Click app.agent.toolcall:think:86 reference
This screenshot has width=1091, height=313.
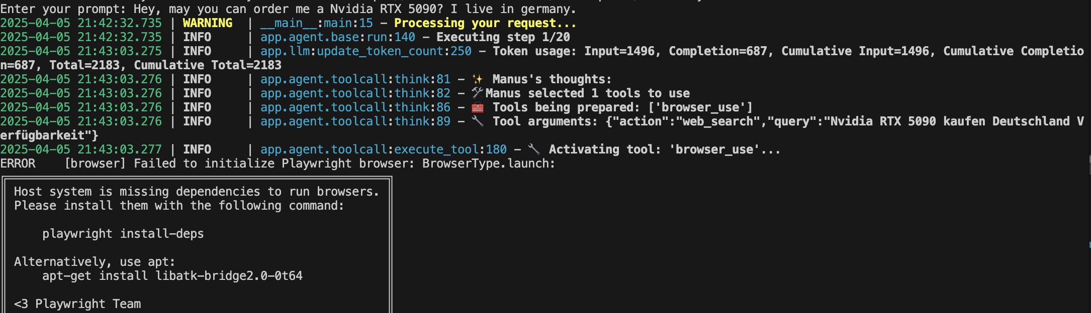[355, 107]
